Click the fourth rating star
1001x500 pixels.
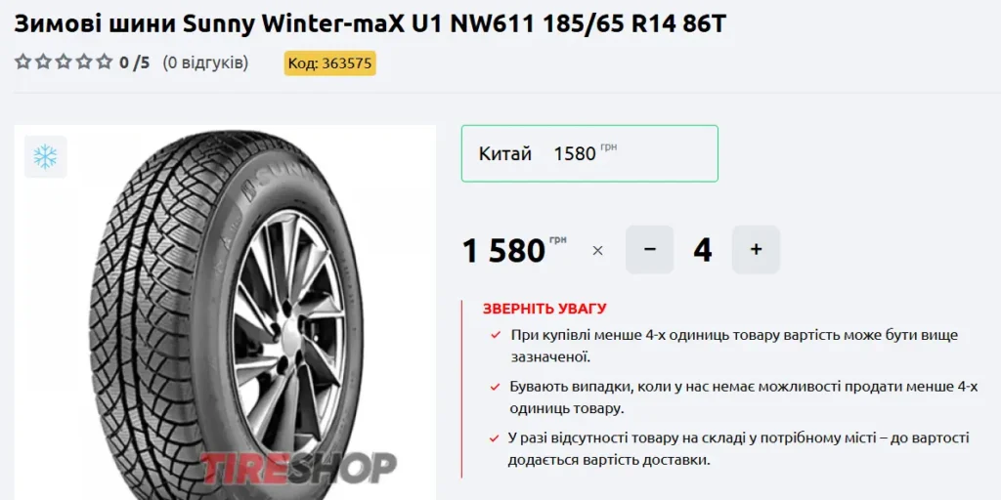click(x=84, y=62)
